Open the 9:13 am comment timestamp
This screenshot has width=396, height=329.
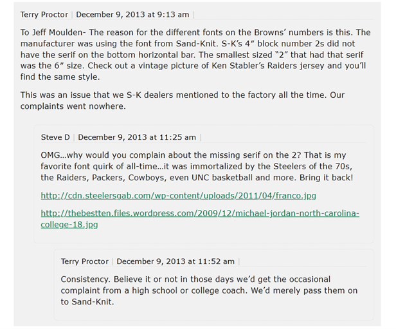point(132,15)
